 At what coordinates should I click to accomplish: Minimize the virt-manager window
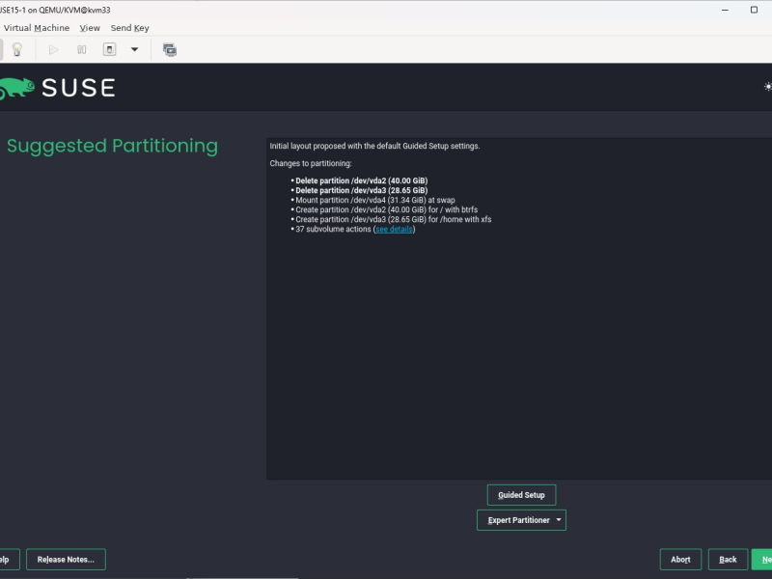[x=725, y=10]
